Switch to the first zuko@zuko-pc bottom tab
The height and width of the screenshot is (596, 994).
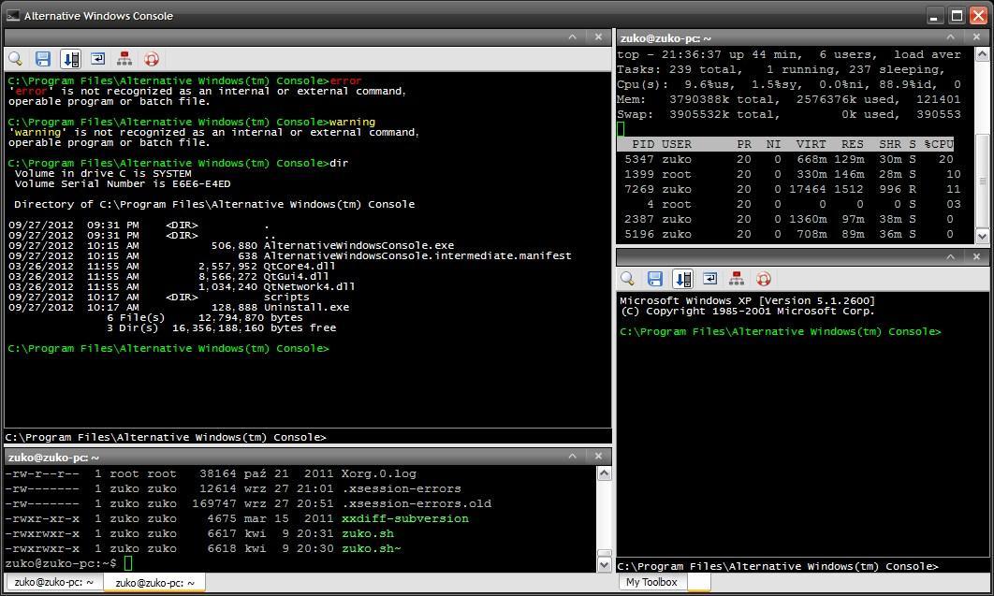coord(53,583)
